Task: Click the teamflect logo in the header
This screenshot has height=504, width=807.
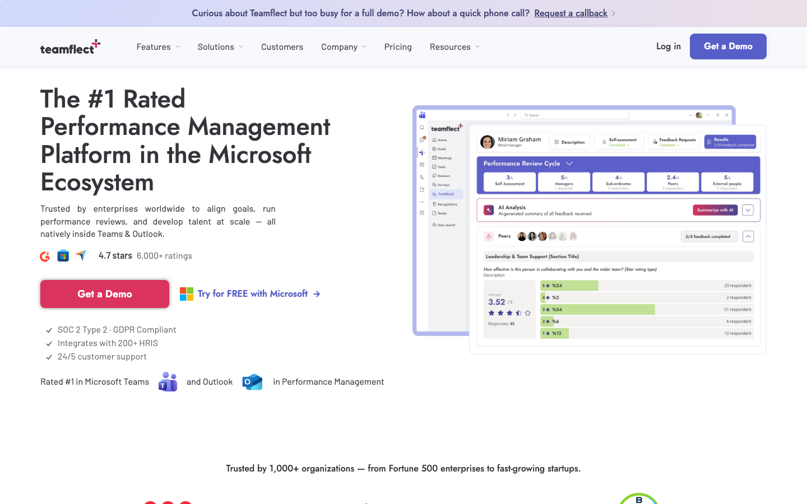Action: (x=70, y=47)
